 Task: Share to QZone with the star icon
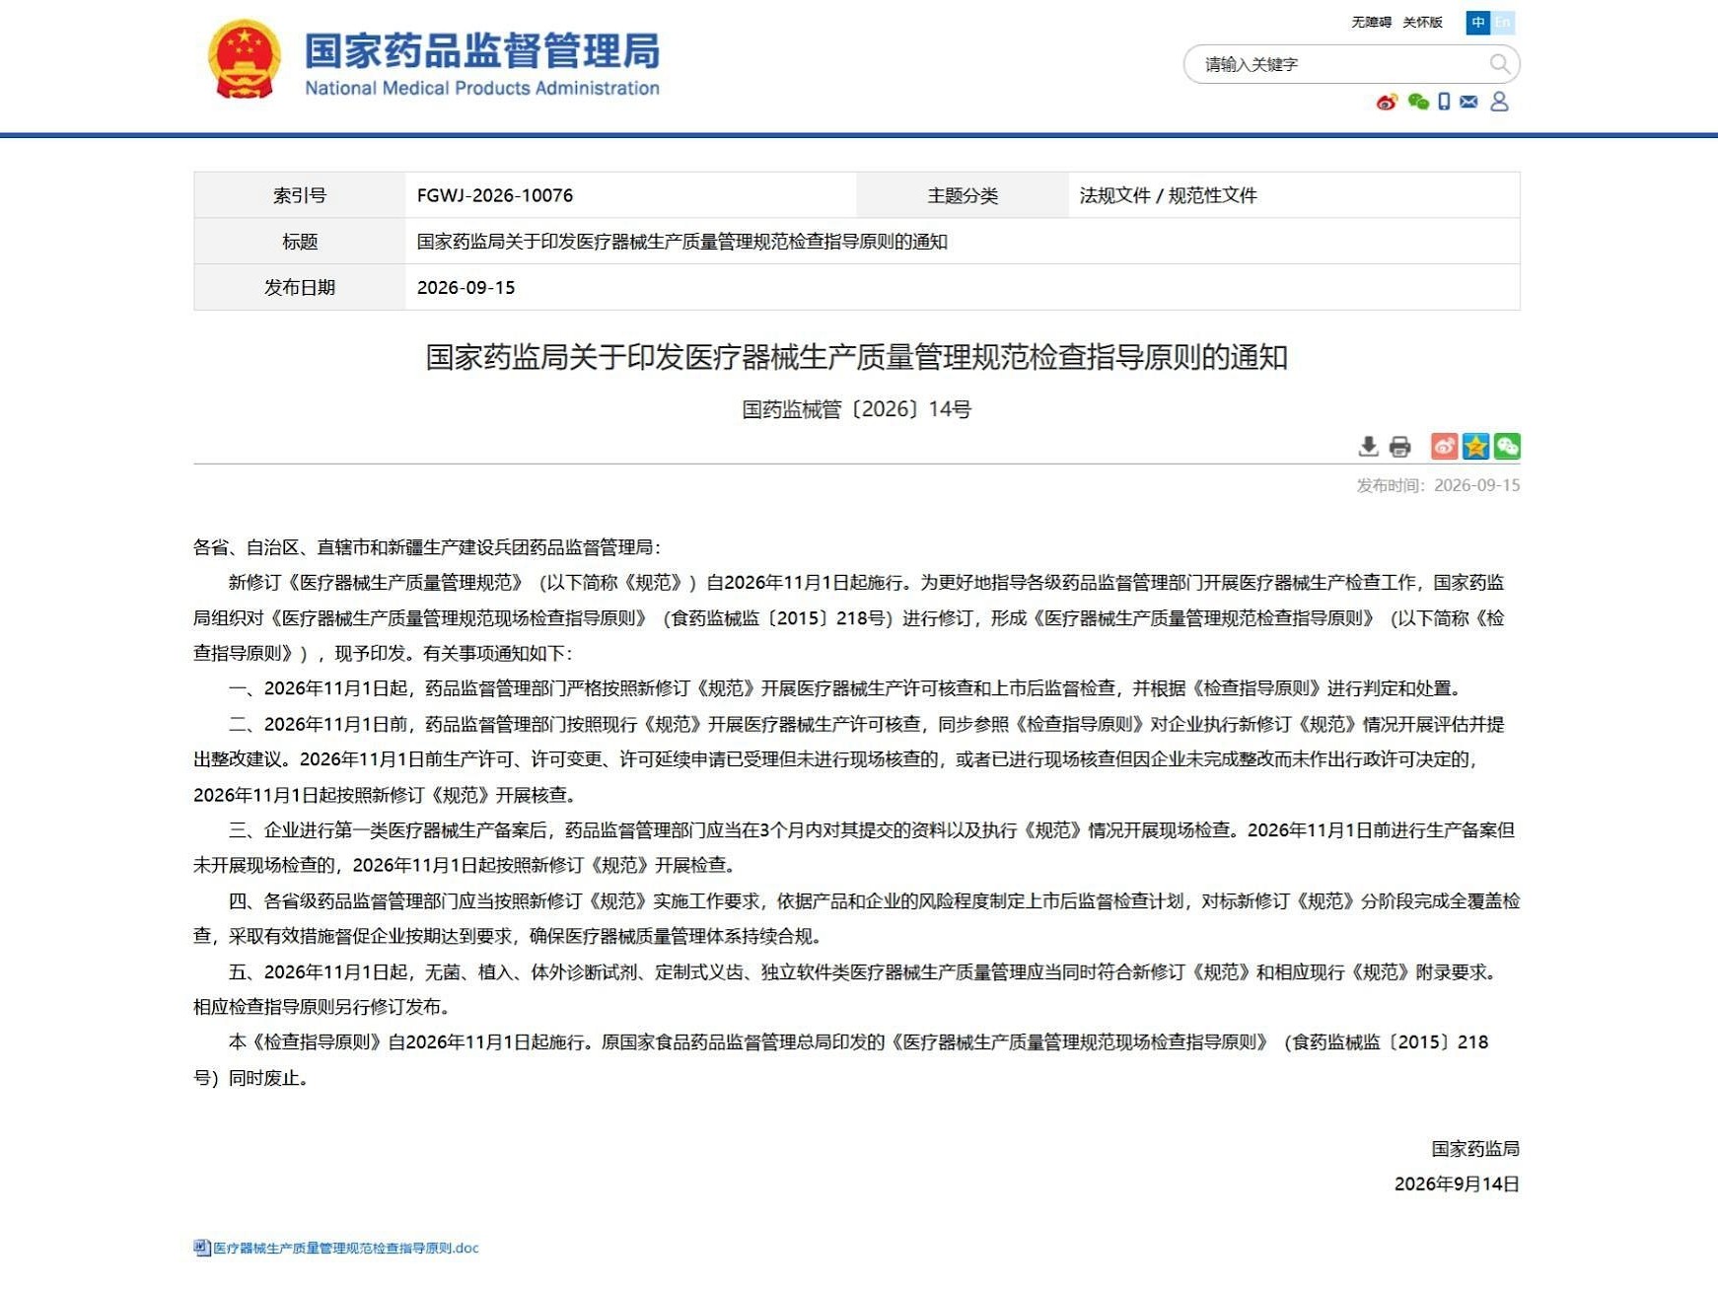click(1475, 447)
